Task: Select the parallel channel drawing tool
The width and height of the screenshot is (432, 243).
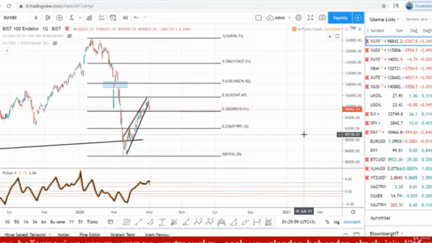Action: (x=151, y=222)
